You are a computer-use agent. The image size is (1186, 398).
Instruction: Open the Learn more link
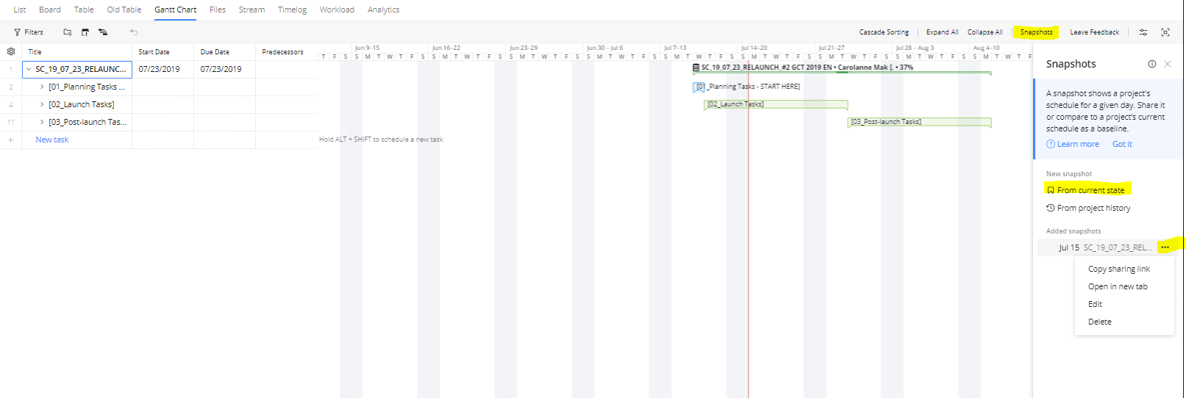[x=1078, y=144]
